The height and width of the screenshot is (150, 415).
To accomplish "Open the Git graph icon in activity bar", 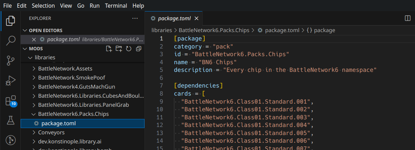I will (10, 140).
